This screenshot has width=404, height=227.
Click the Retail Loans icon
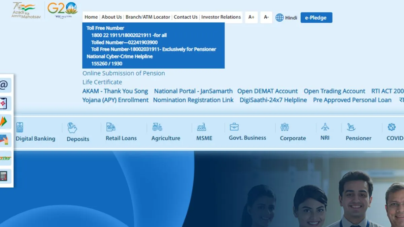pos(111,127)
